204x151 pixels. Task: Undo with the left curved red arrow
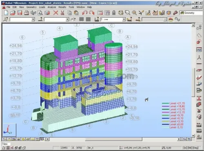point(84,13)
